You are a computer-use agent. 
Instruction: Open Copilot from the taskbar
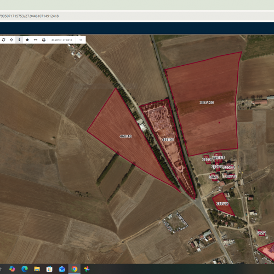tap(12, 269)
